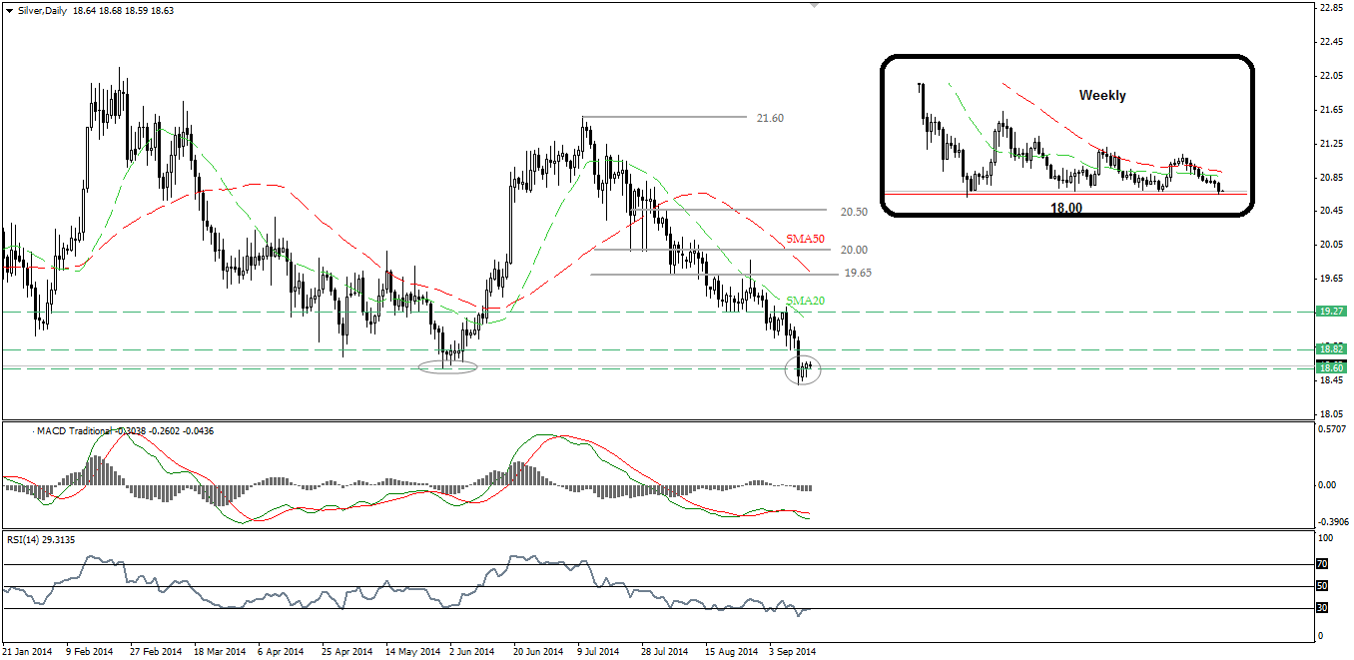Select the Silver,Daily chart title text
1354x660 pixels.
(41, 11)
